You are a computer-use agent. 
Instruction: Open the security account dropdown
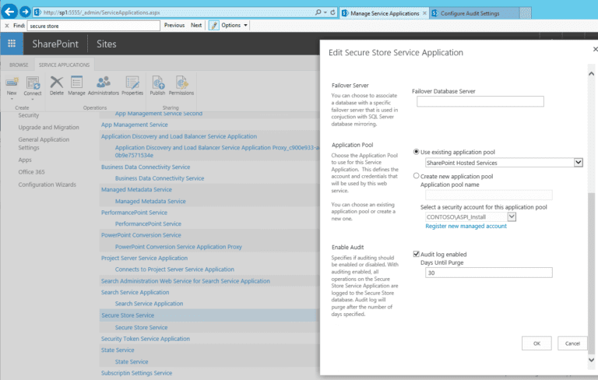click(512, 216)
